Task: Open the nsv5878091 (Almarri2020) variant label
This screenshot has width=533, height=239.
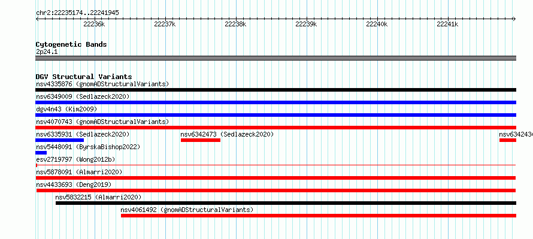Action: [79, 172]
